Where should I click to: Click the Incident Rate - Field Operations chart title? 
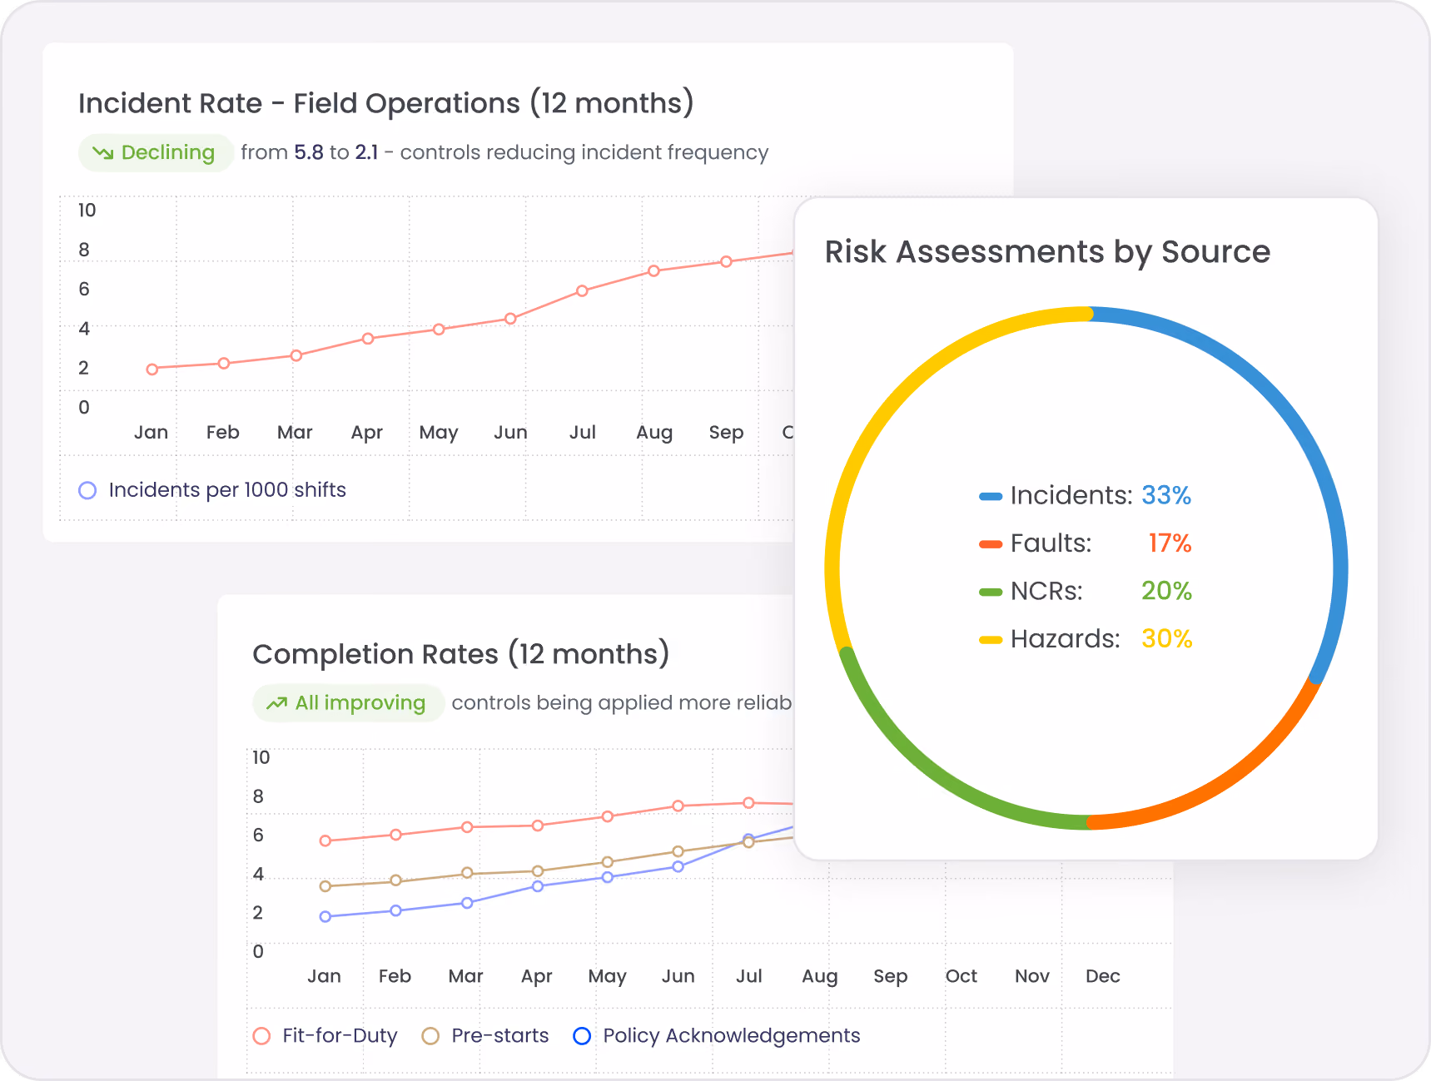click(x=385, y=103)
